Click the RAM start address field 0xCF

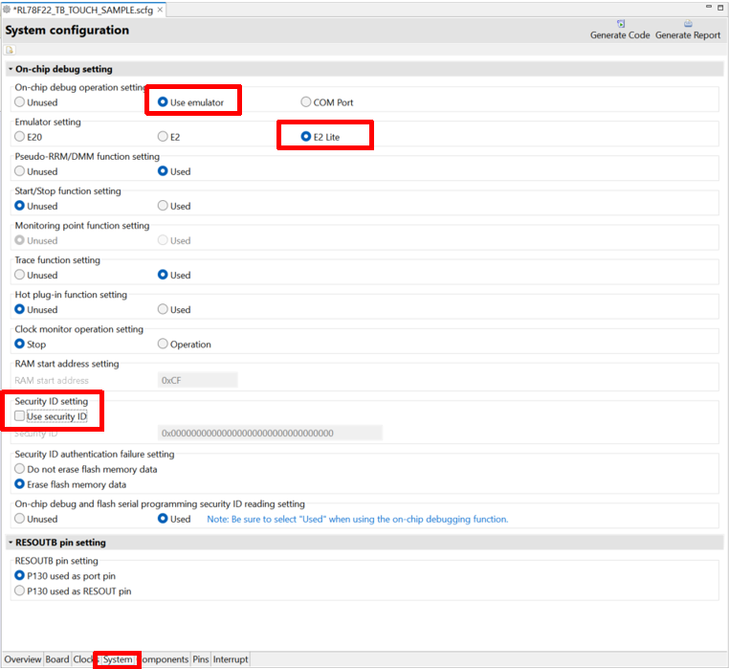pos(198,380)
